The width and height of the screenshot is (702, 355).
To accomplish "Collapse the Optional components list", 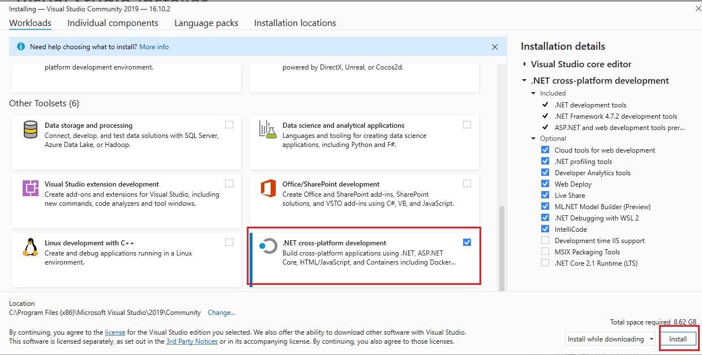I will click(533, 138).
